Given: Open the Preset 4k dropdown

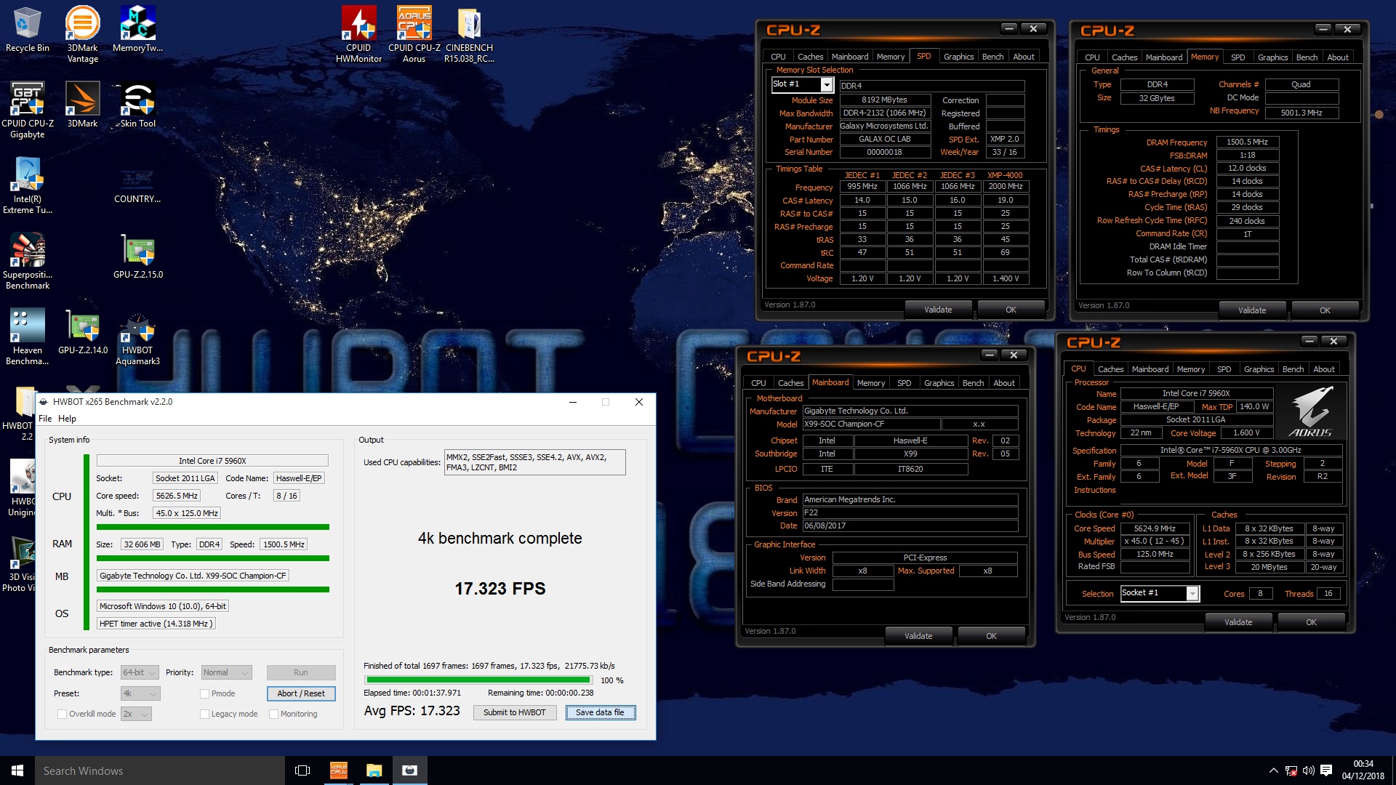Looking at the screenshot, I should pos(140,693).
